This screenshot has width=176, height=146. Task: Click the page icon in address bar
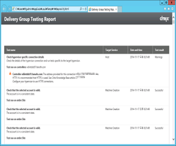point(14,9)
